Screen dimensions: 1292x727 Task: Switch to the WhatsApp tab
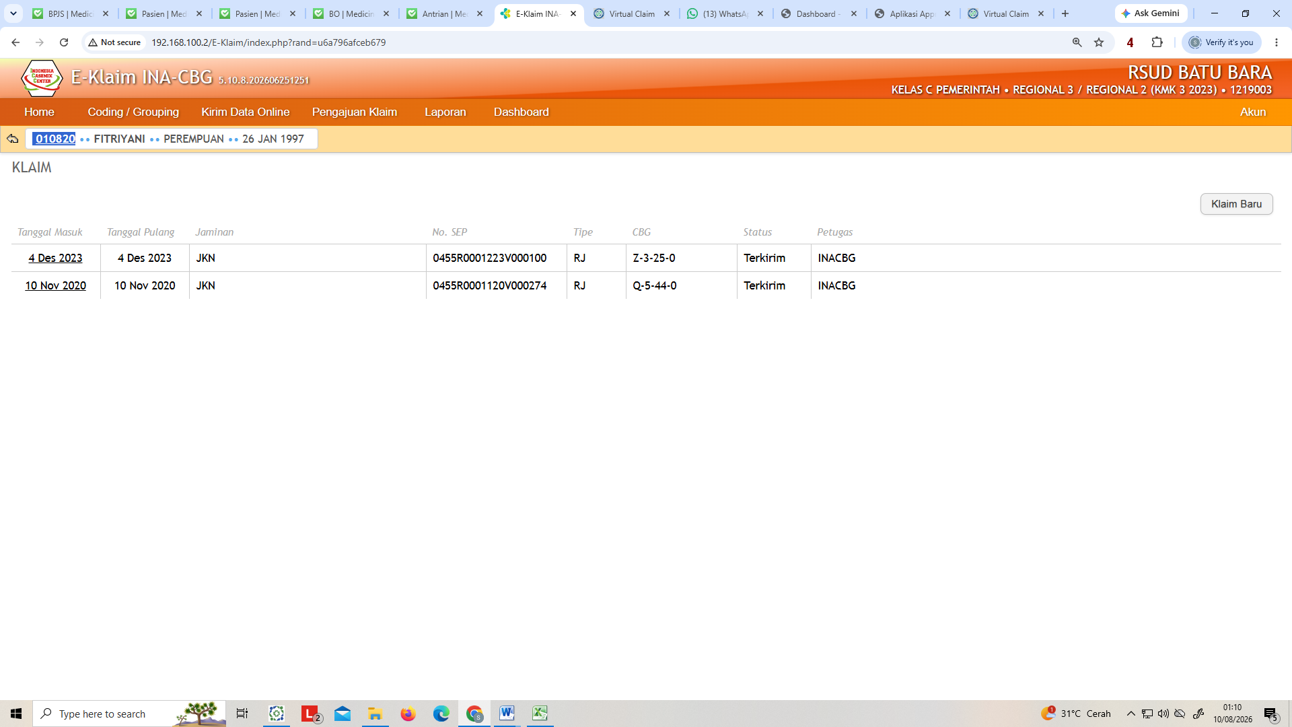[x=725, y=13]
